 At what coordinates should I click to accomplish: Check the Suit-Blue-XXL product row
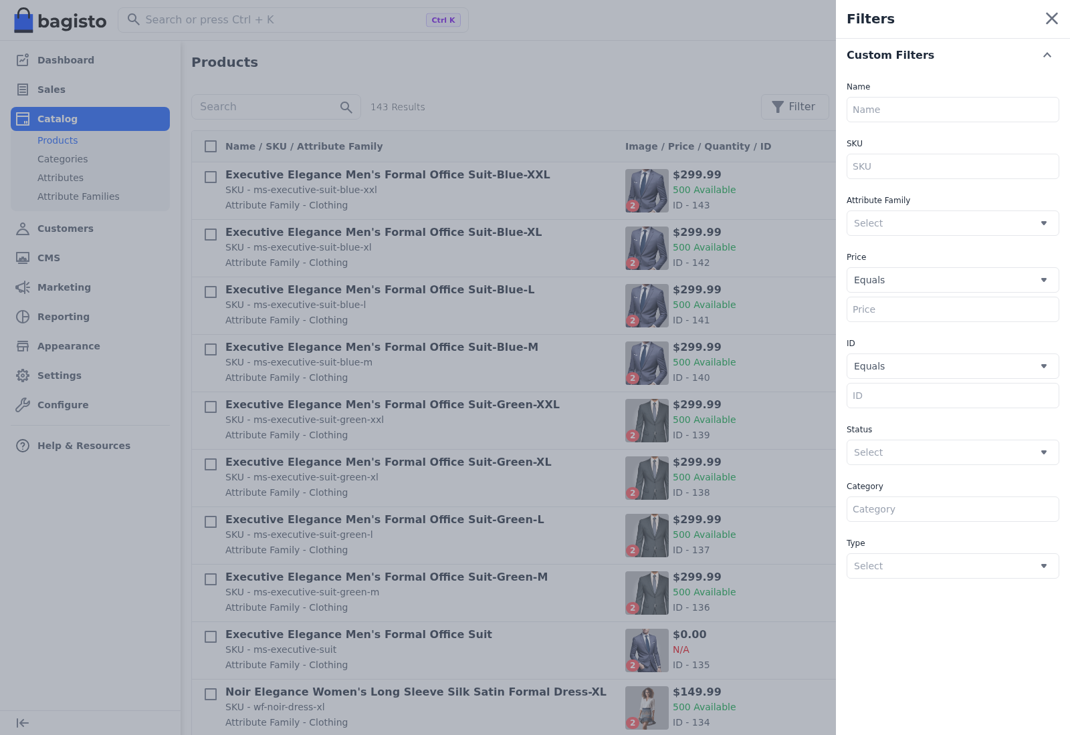click(211, 177)
